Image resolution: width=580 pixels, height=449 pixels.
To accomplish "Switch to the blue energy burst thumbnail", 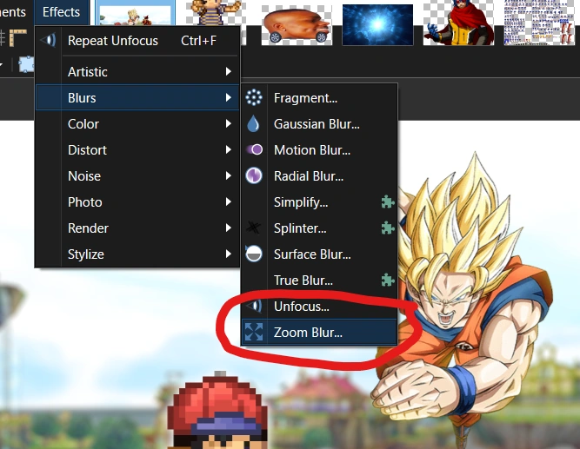I will 377,25.
